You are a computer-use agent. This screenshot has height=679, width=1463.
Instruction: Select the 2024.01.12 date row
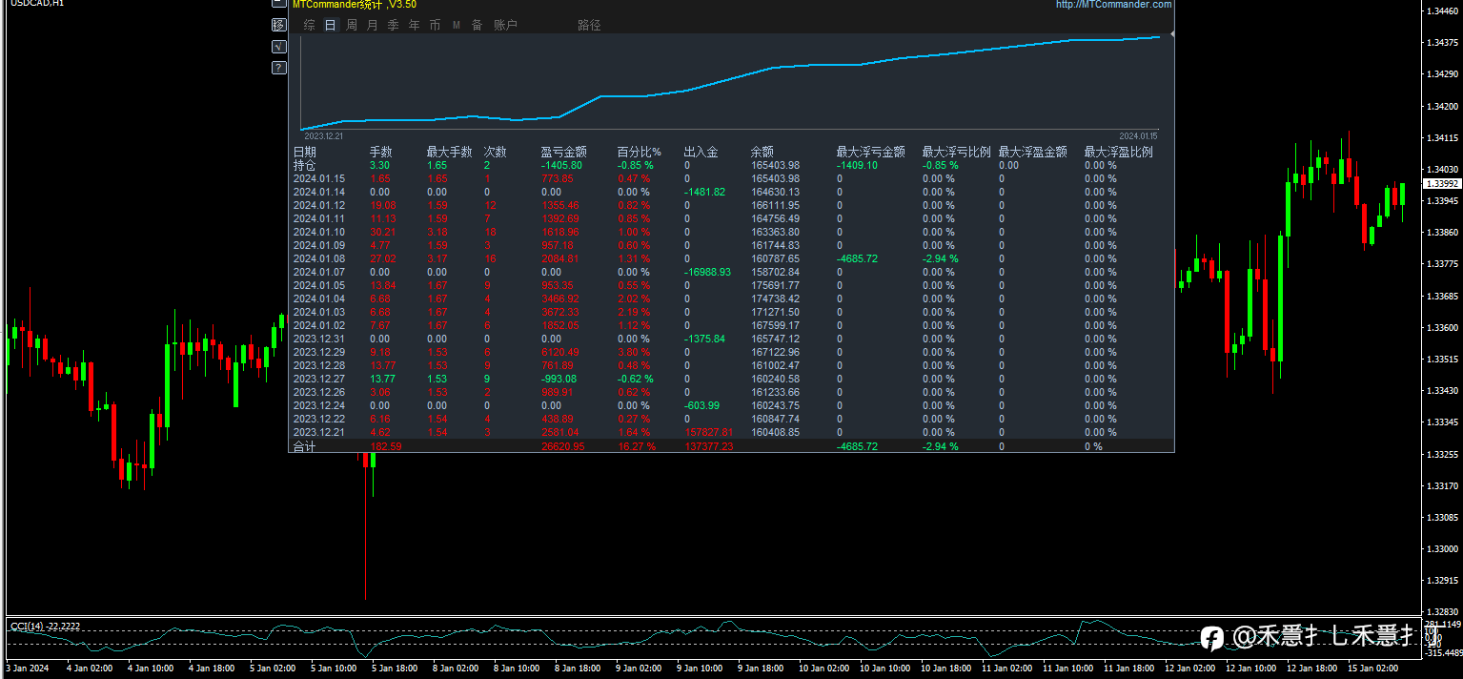318,205
